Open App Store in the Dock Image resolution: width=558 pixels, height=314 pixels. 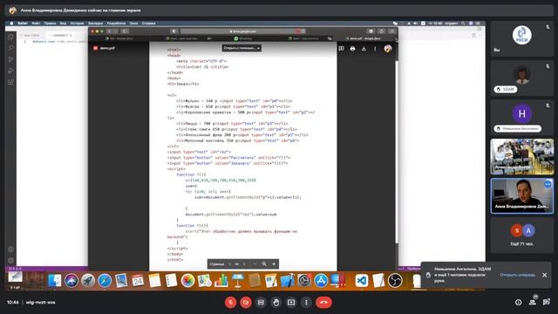pyautogui.click(x=321, y=281)
